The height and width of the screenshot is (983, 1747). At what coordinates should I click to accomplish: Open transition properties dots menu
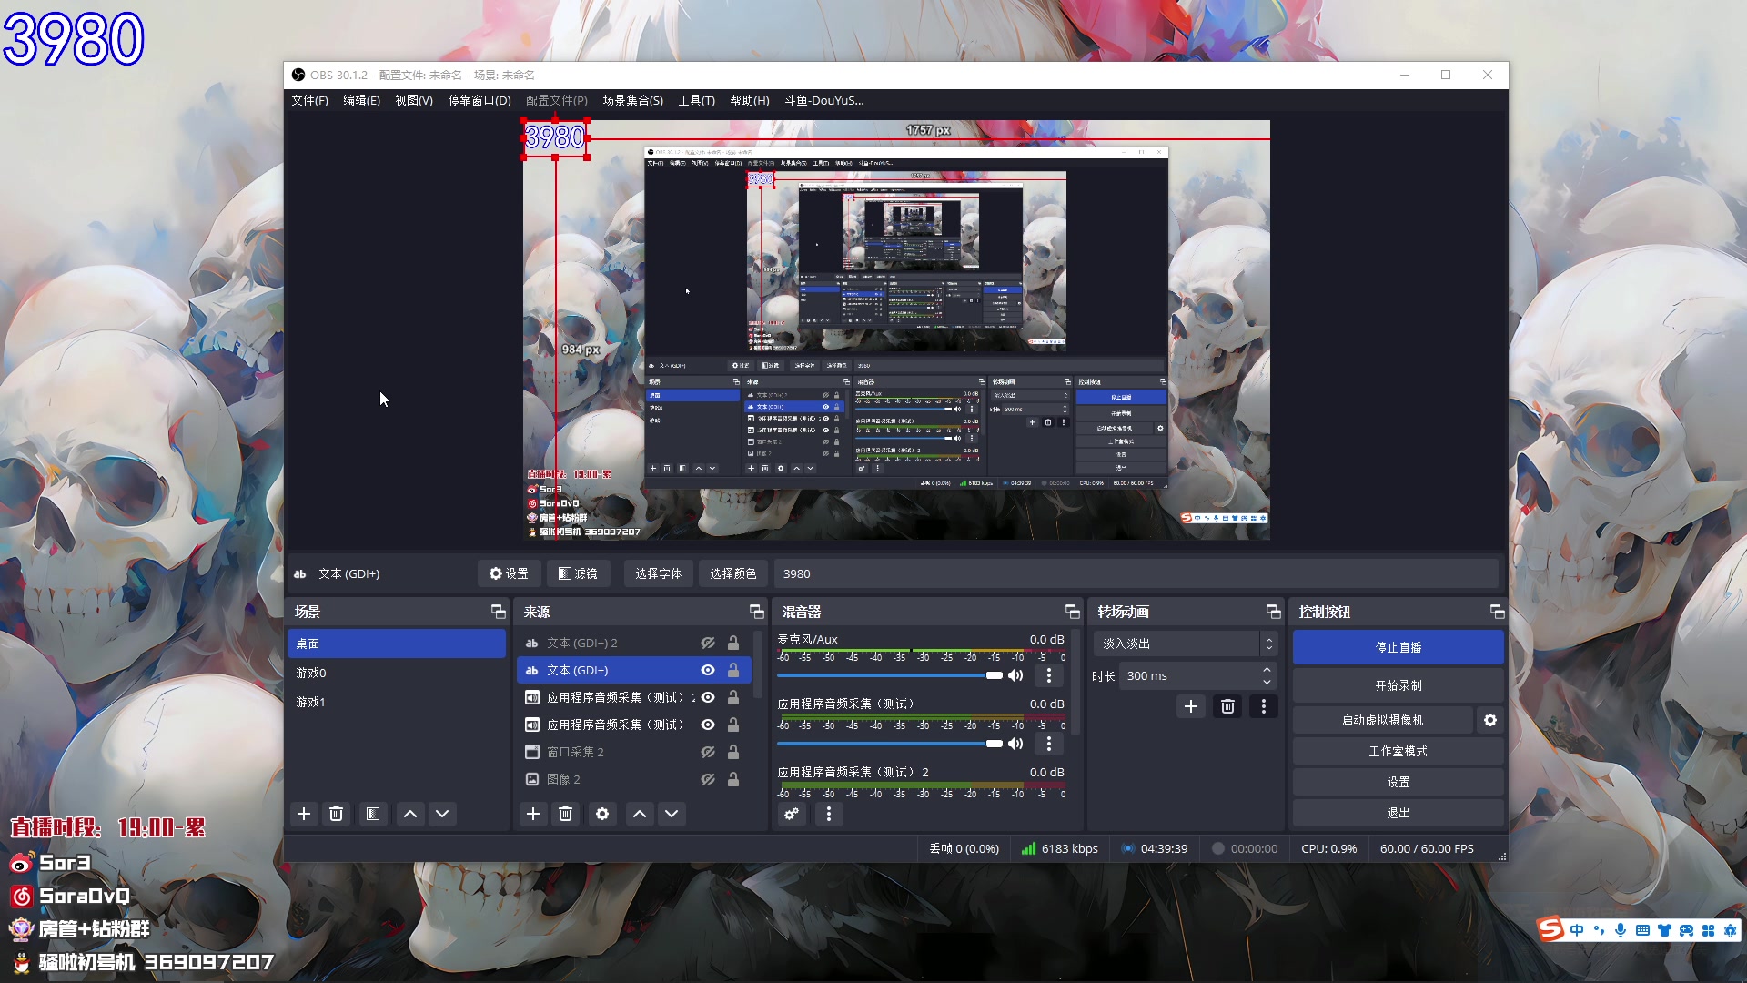(1263, 706)
